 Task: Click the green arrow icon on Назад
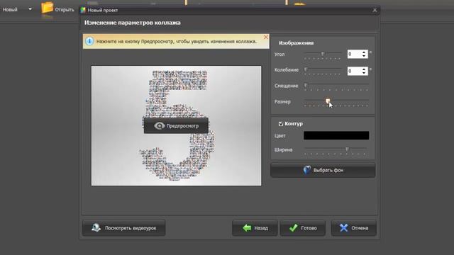pos(247,228)
